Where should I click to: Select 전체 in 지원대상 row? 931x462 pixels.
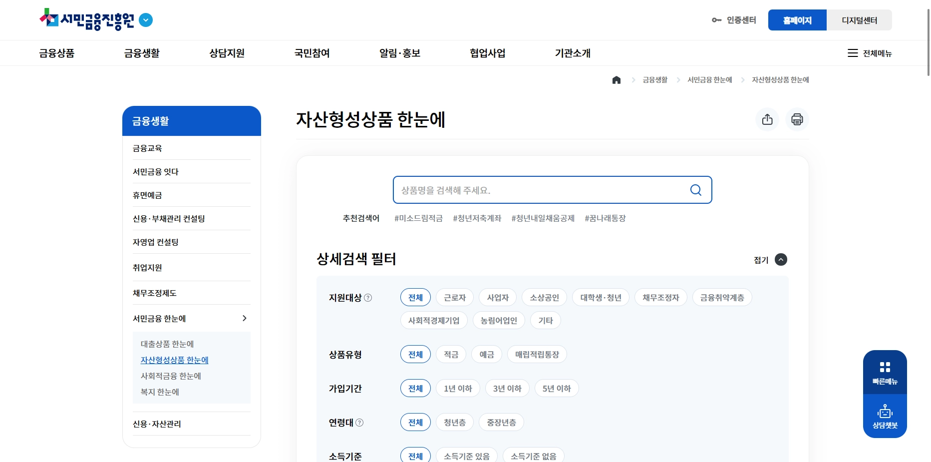(415, 298)
